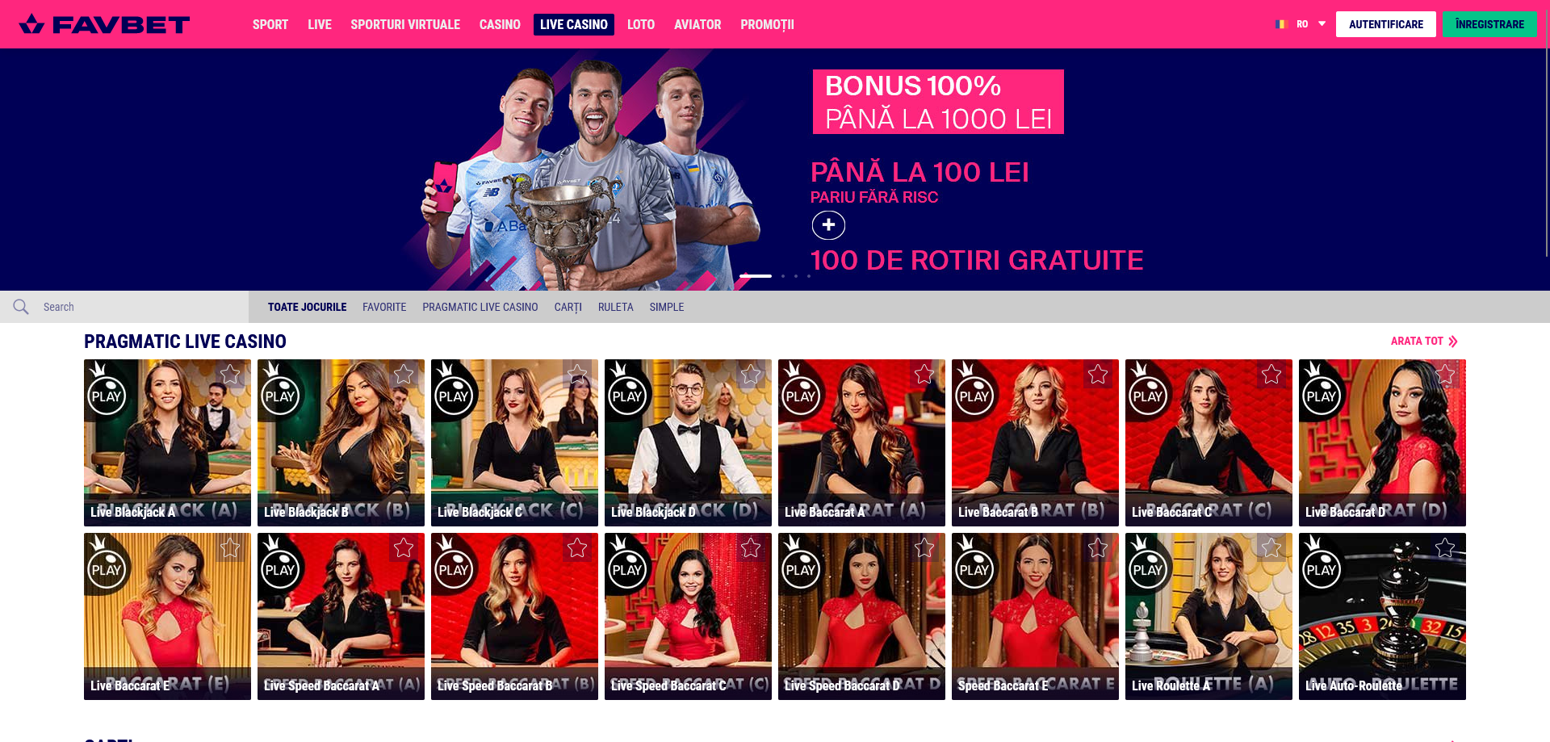
Task: Click PLAY icon on Live Baccarat B
Action: tap(974, 396)
